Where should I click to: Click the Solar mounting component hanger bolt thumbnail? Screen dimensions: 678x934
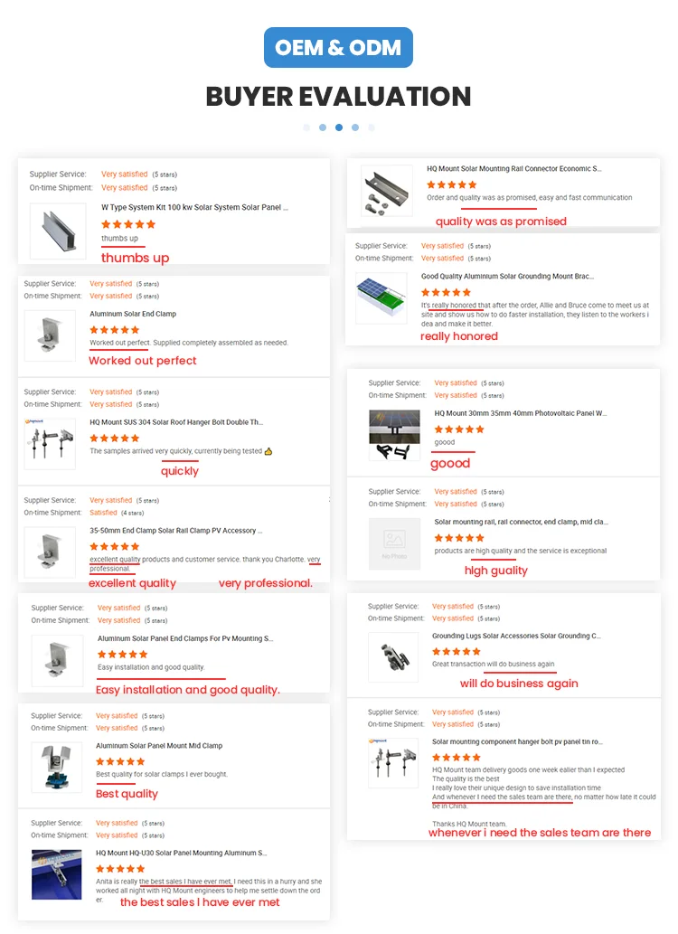click(x=394, y=763)
